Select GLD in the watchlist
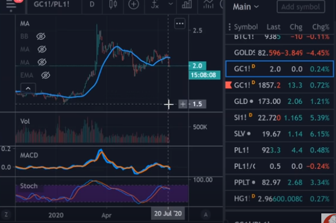The height and width of the screenshot is (223, 336). (280, 101)
